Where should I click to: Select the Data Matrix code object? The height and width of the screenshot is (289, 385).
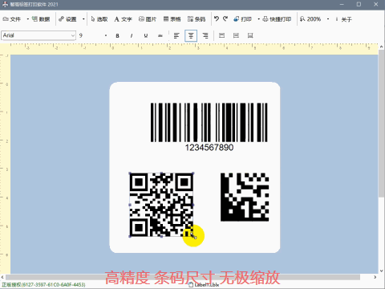(x=245, y=197)
